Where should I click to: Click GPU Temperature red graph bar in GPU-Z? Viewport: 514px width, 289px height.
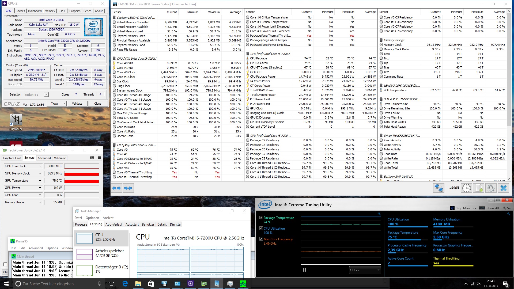[x=82, y=181]
